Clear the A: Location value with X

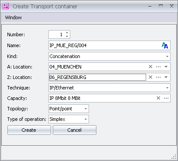151,67
